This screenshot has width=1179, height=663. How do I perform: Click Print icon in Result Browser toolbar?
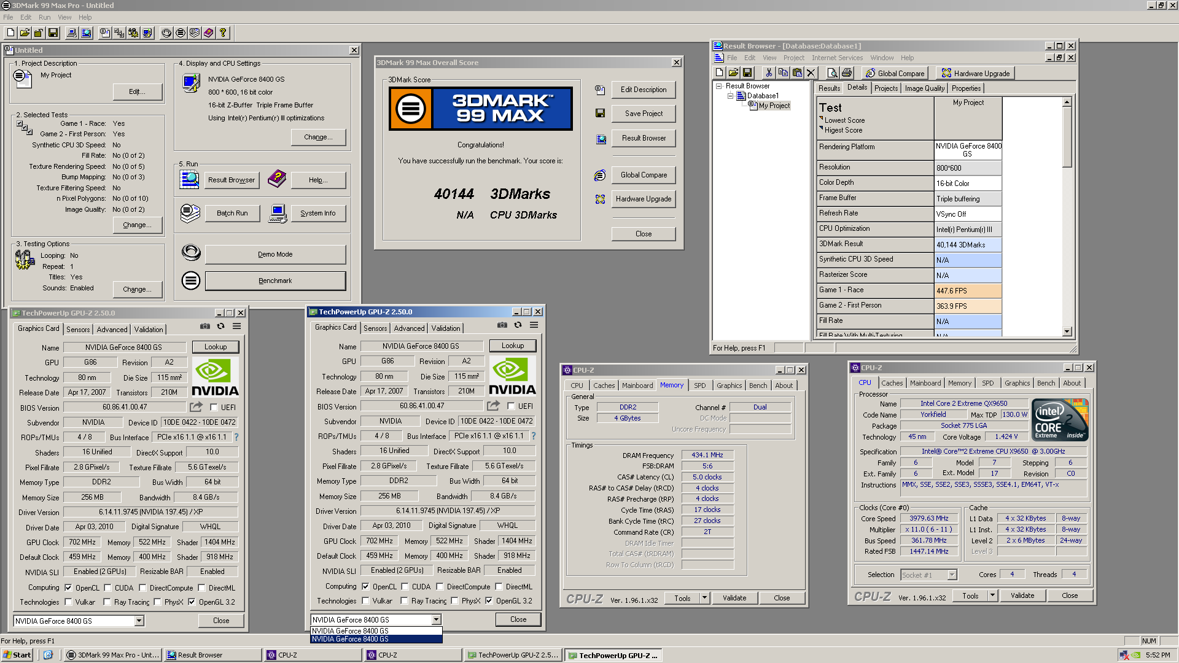pyautogui.click(x=847, y=73)
